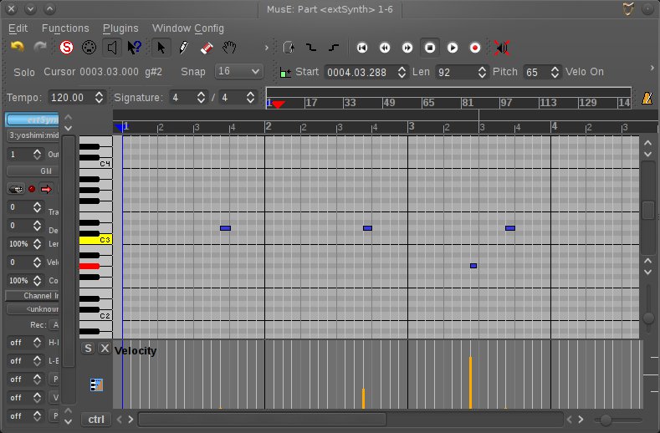660x433 pixels.
Task: Select the Pencil draw tool
Action: [183, 48]
